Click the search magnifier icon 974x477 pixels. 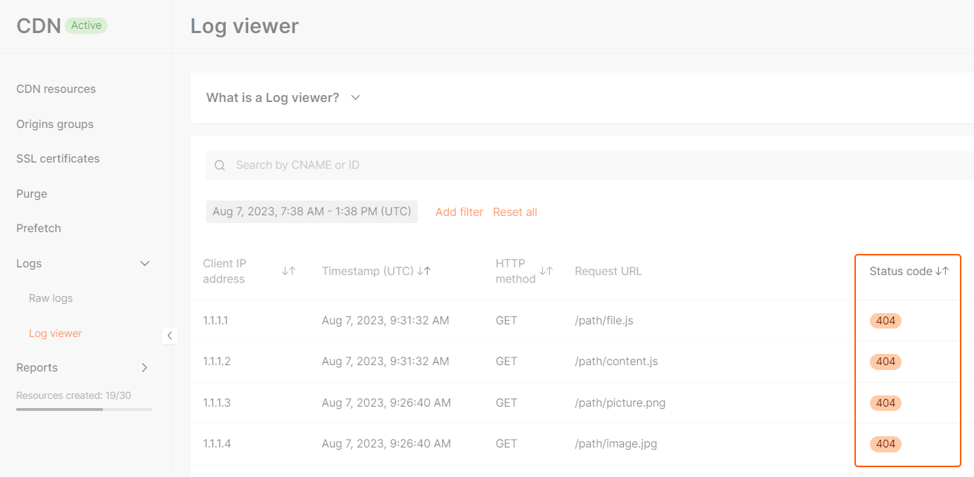[219, 165]
